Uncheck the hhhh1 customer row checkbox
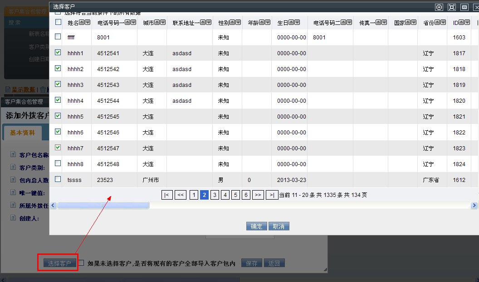 coord(58,53)
